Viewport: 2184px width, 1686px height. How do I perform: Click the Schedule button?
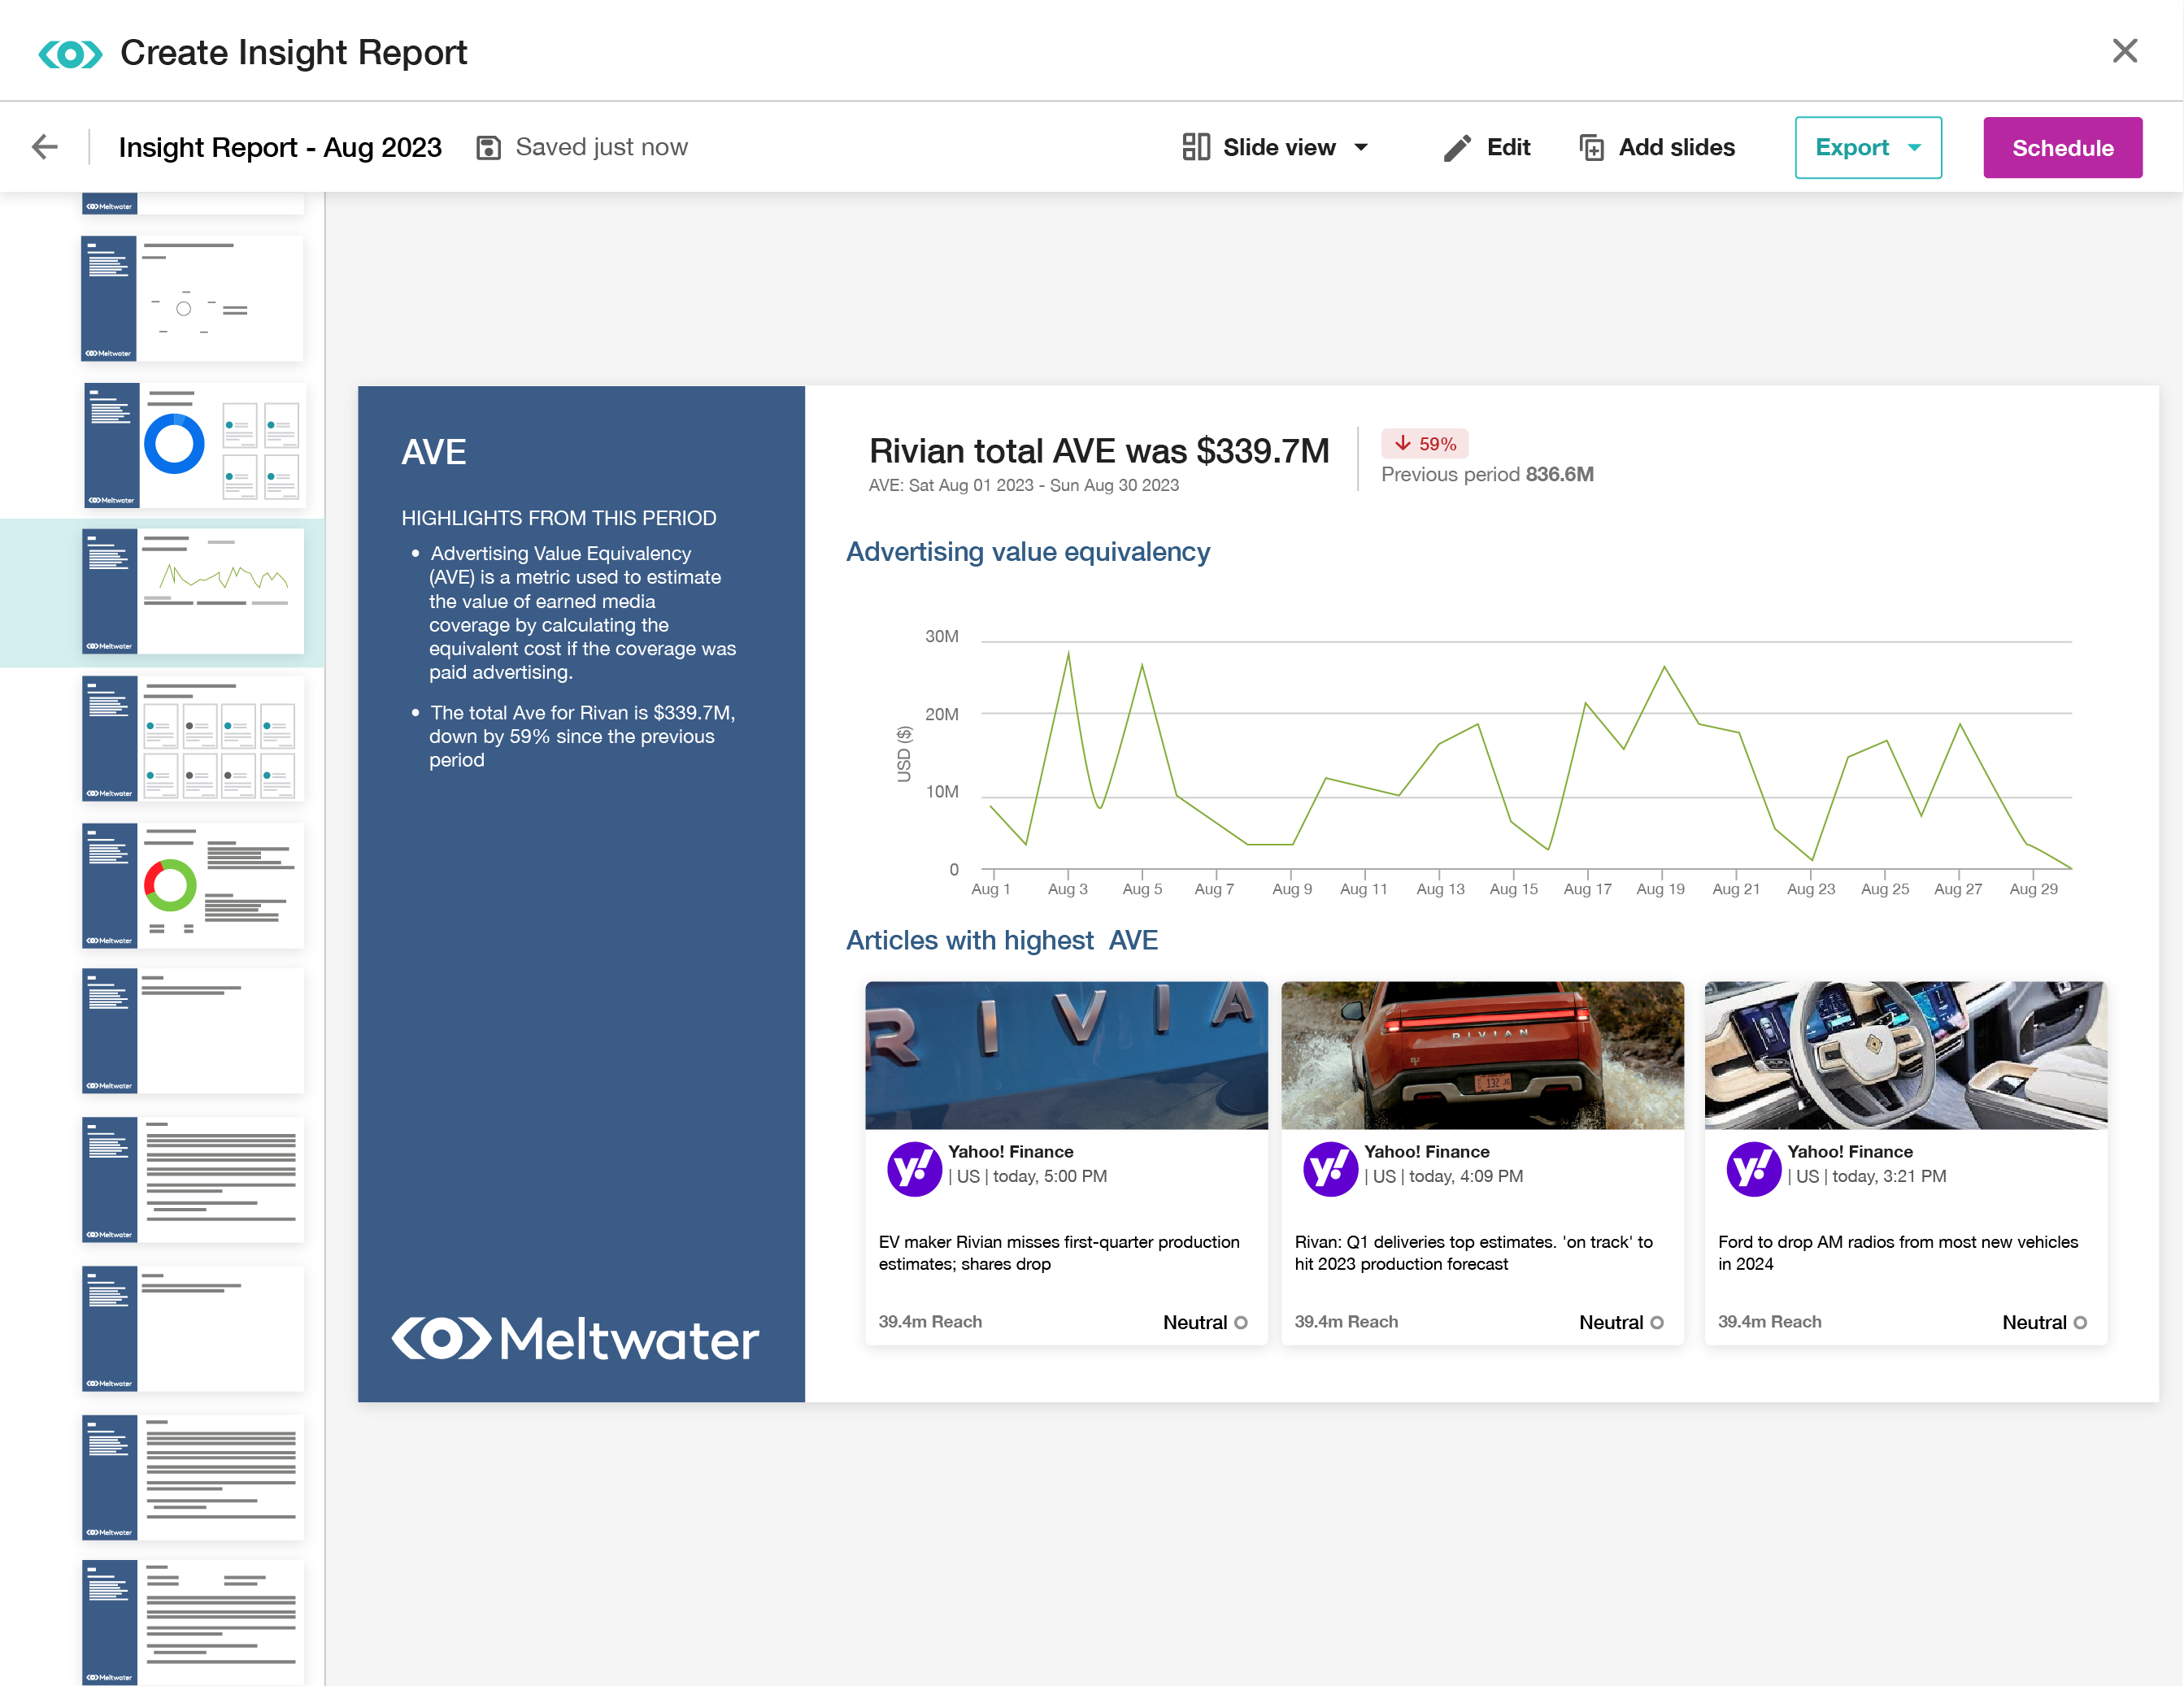2061,148
